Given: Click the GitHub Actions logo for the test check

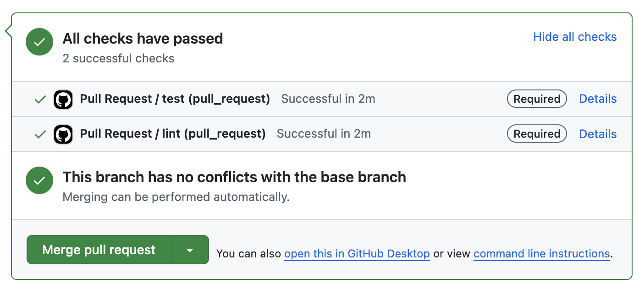Looking at the screenshot, I should click(63, 99).
